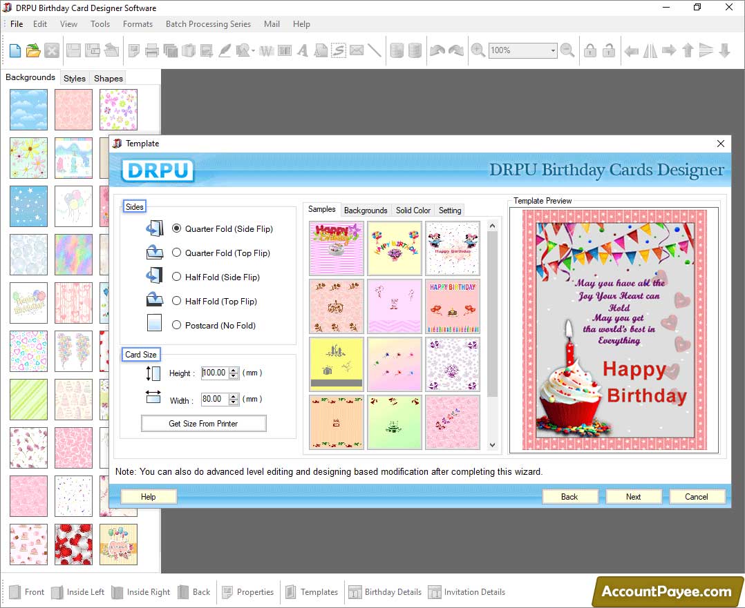
Task: Switch to Solid Color tab in Template dialog
Action: pyautogui.click(x=413, y=210)
